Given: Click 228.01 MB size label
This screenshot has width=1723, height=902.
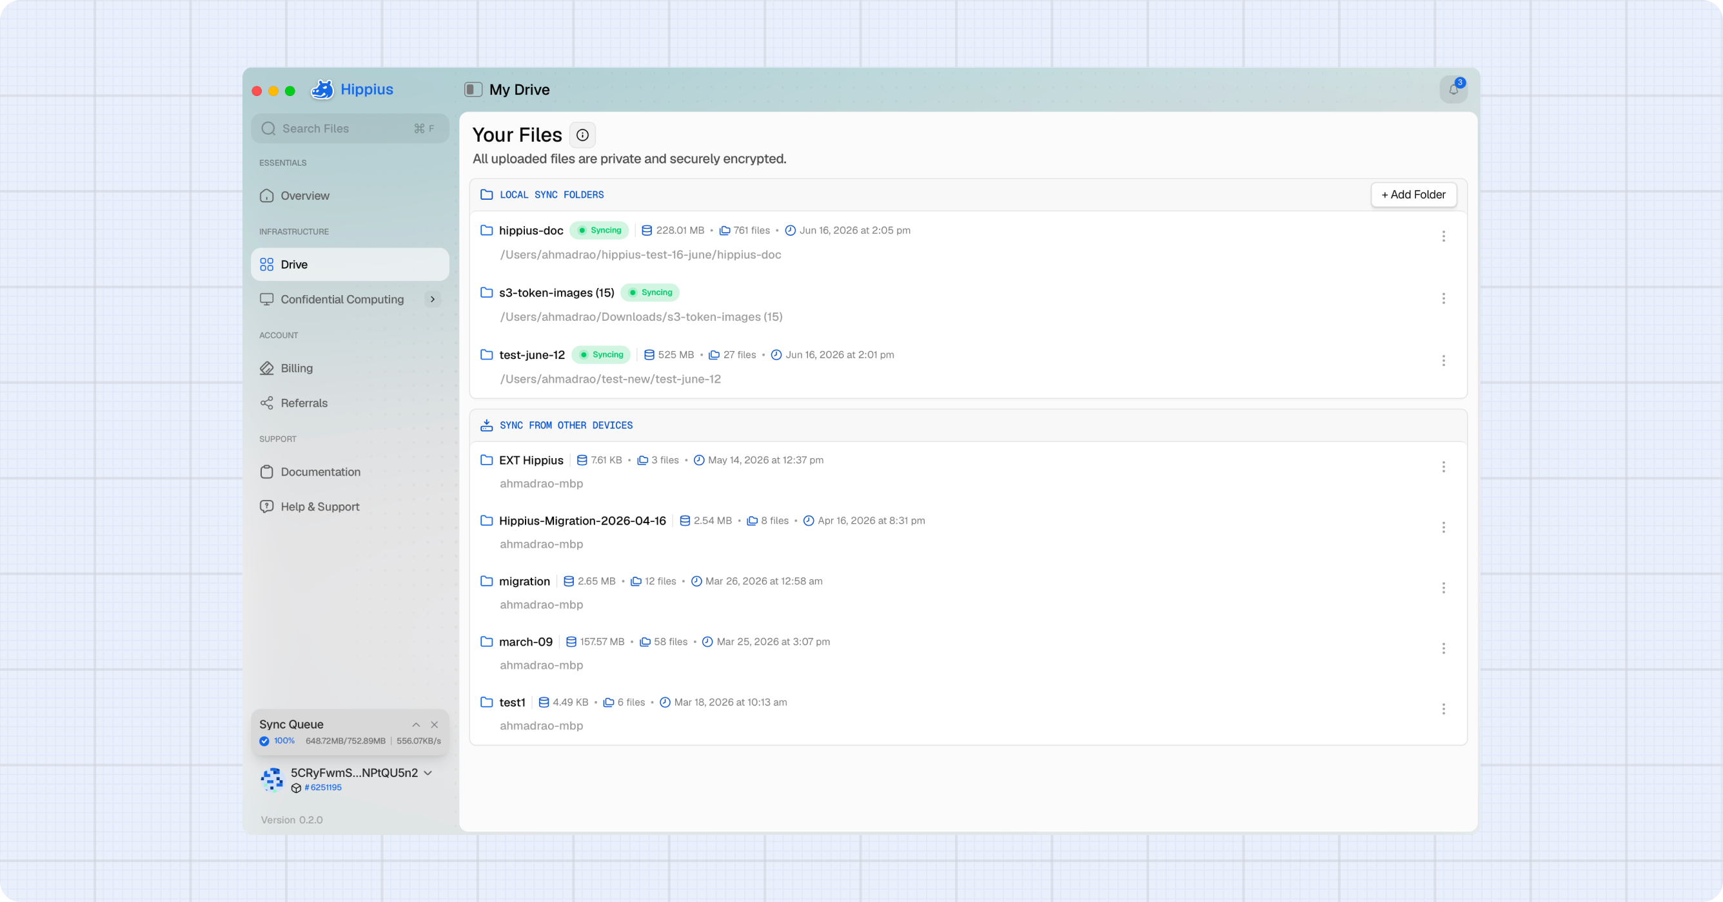Looking at the screenshot, I should pyautogui.click(x=680, y=231).
